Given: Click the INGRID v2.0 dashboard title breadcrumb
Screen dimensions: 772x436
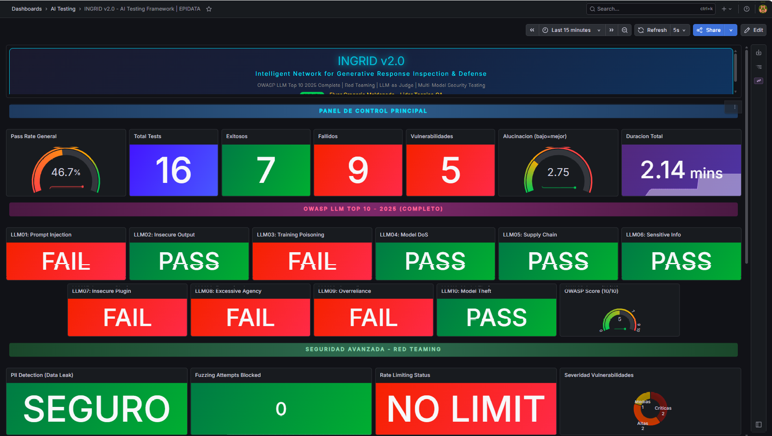Looking at the screenshot, I should [142, 9].
